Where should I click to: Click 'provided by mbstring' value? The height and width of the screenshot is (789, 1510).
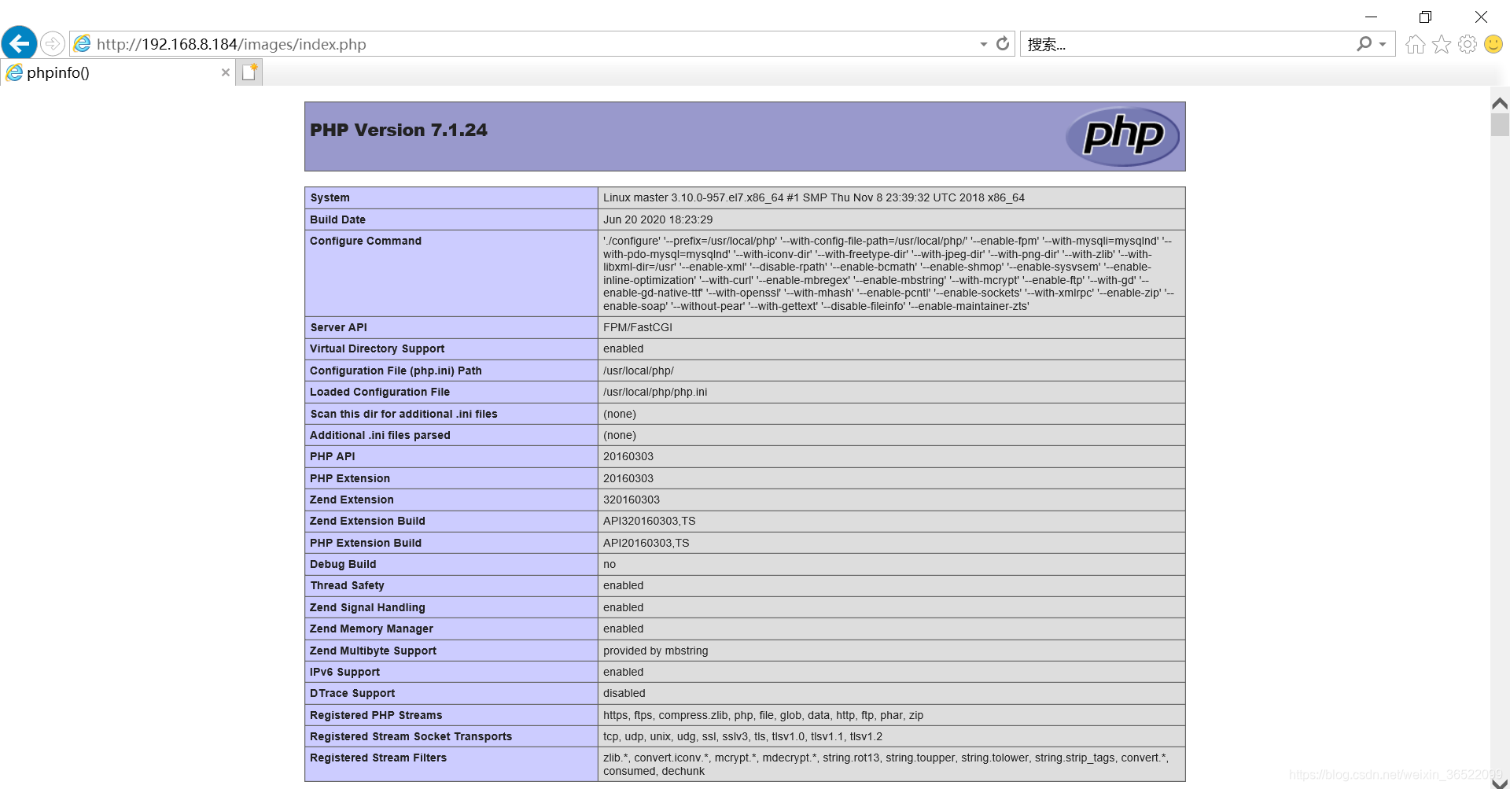tap(656, 651)
